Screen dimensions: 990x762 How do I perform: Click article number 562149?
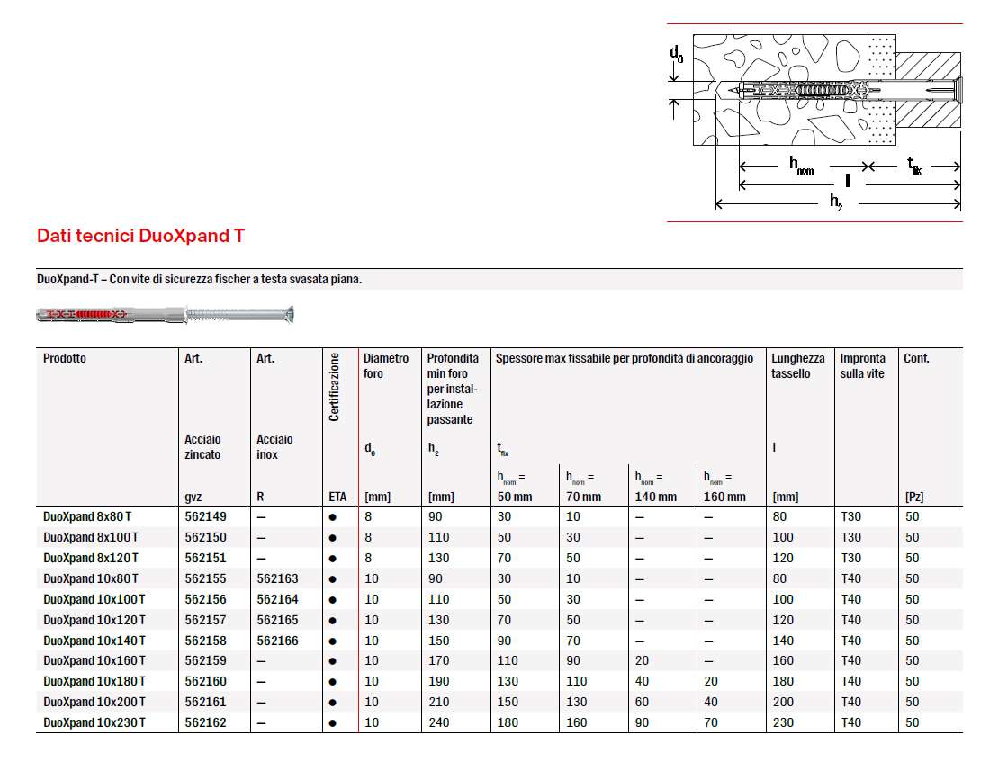click(205, 516)
